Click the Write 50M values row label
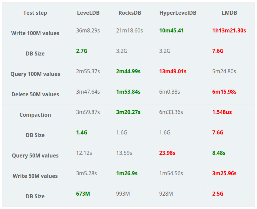This screenshot has height=209, width=257. click(35, 176)
